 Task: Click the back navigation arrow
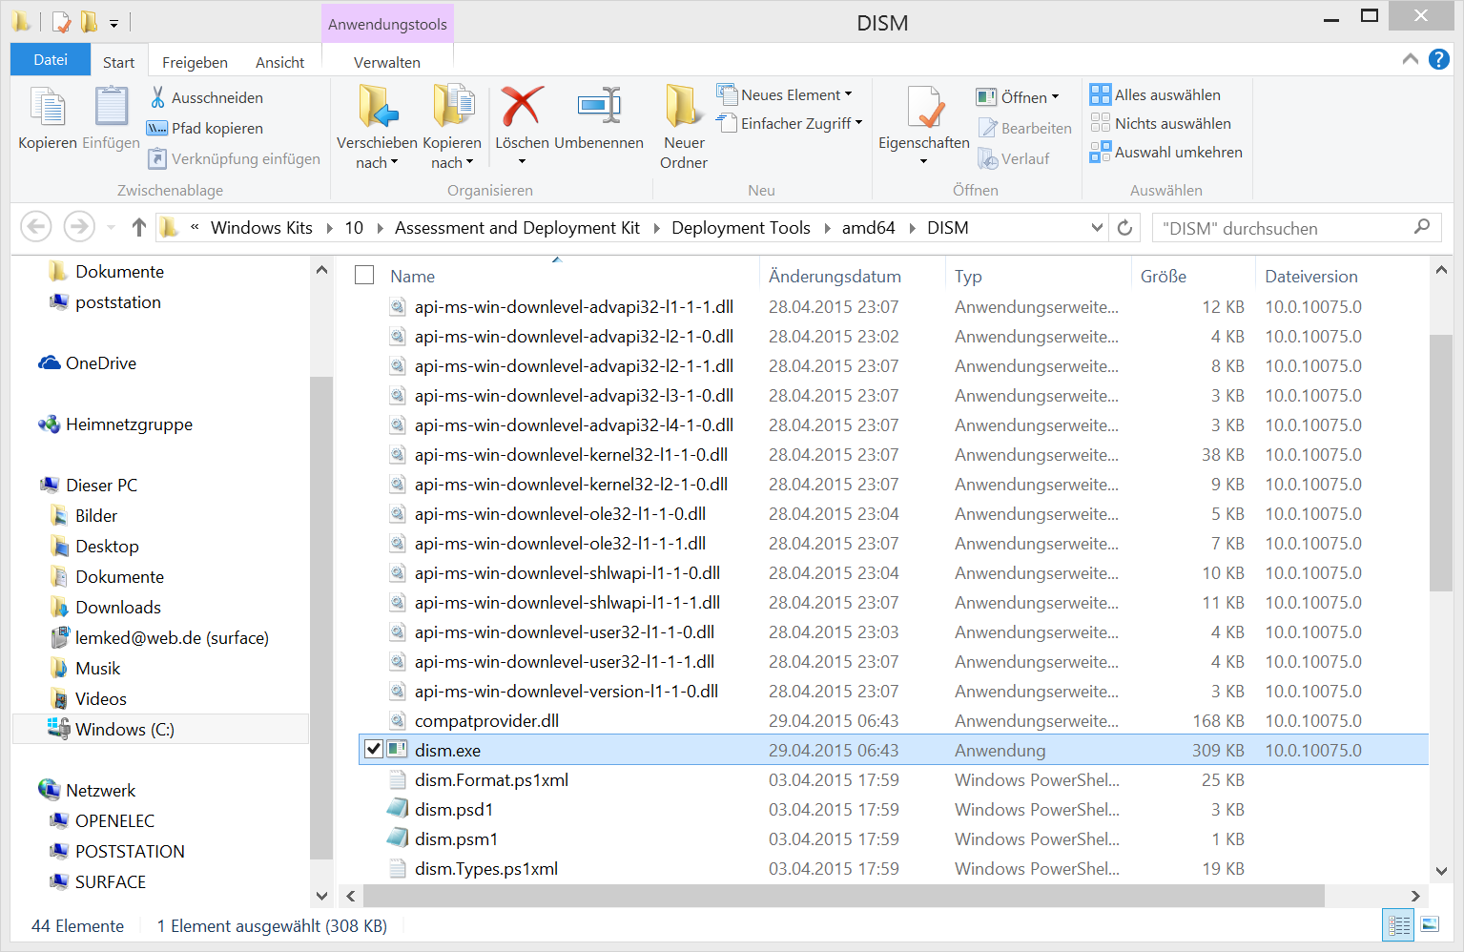(x=36, y=227)
